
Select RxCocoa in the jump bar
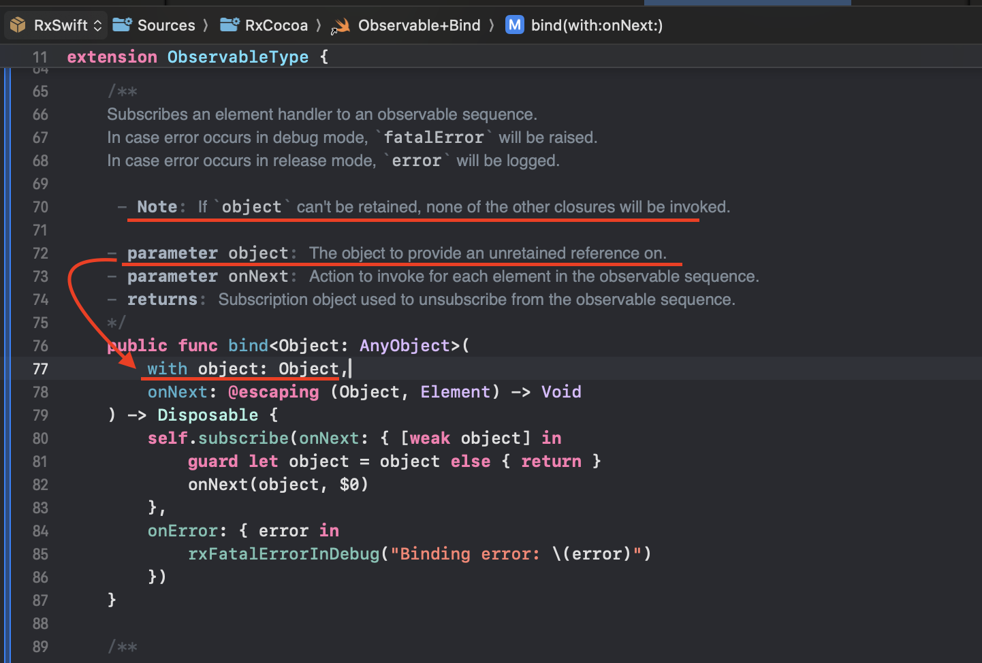(x=276, y=25)
